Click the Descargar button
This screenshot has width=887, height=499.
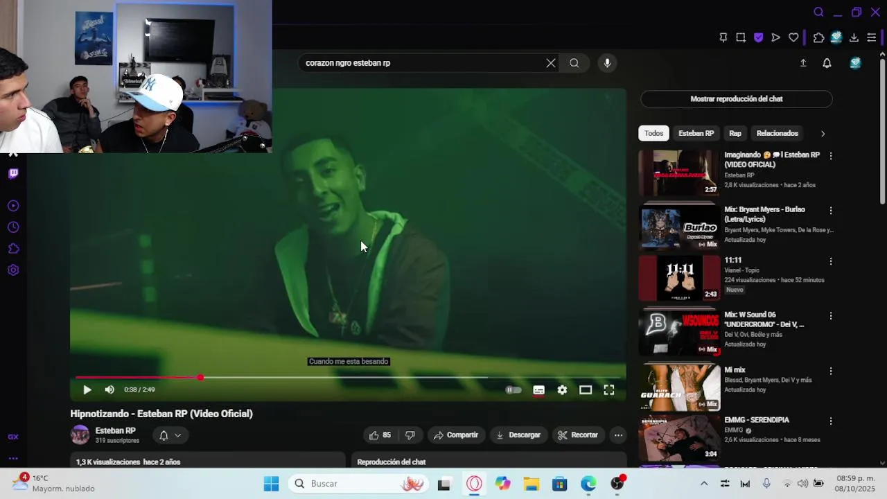[x=518, y=435]
